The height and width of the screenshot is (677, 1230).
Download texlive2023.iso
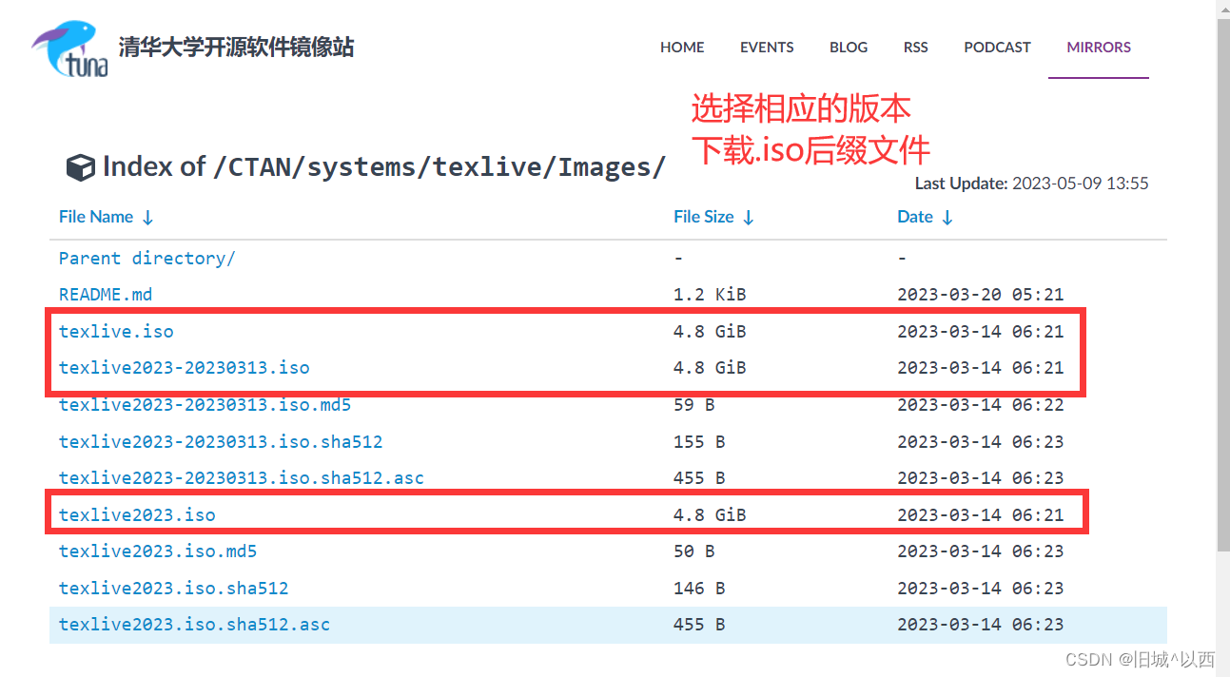[137, 514]
